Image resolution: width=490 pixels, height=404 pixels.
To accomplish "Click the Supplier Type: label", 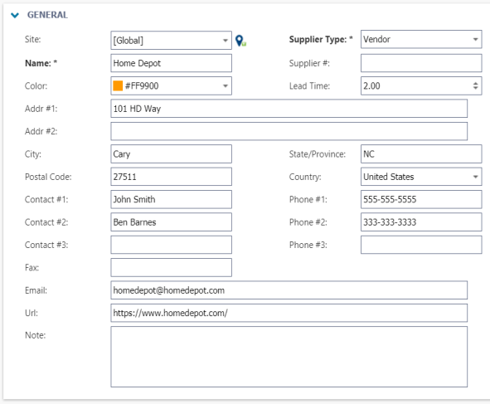I will click(x=321, y=39).
